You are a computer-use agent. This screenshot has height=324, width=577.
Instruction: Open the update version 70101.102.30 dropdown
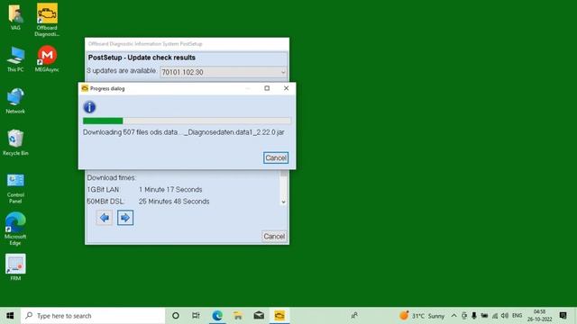(224, 72)
